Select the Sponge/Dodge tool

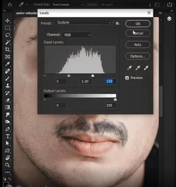point(7,122)
